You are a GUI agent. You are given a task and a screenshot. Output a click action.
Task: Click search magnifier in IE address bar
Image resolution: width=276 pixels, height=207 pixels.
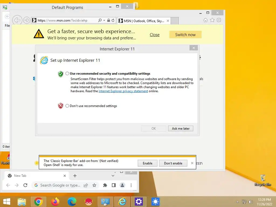point(100,20)
